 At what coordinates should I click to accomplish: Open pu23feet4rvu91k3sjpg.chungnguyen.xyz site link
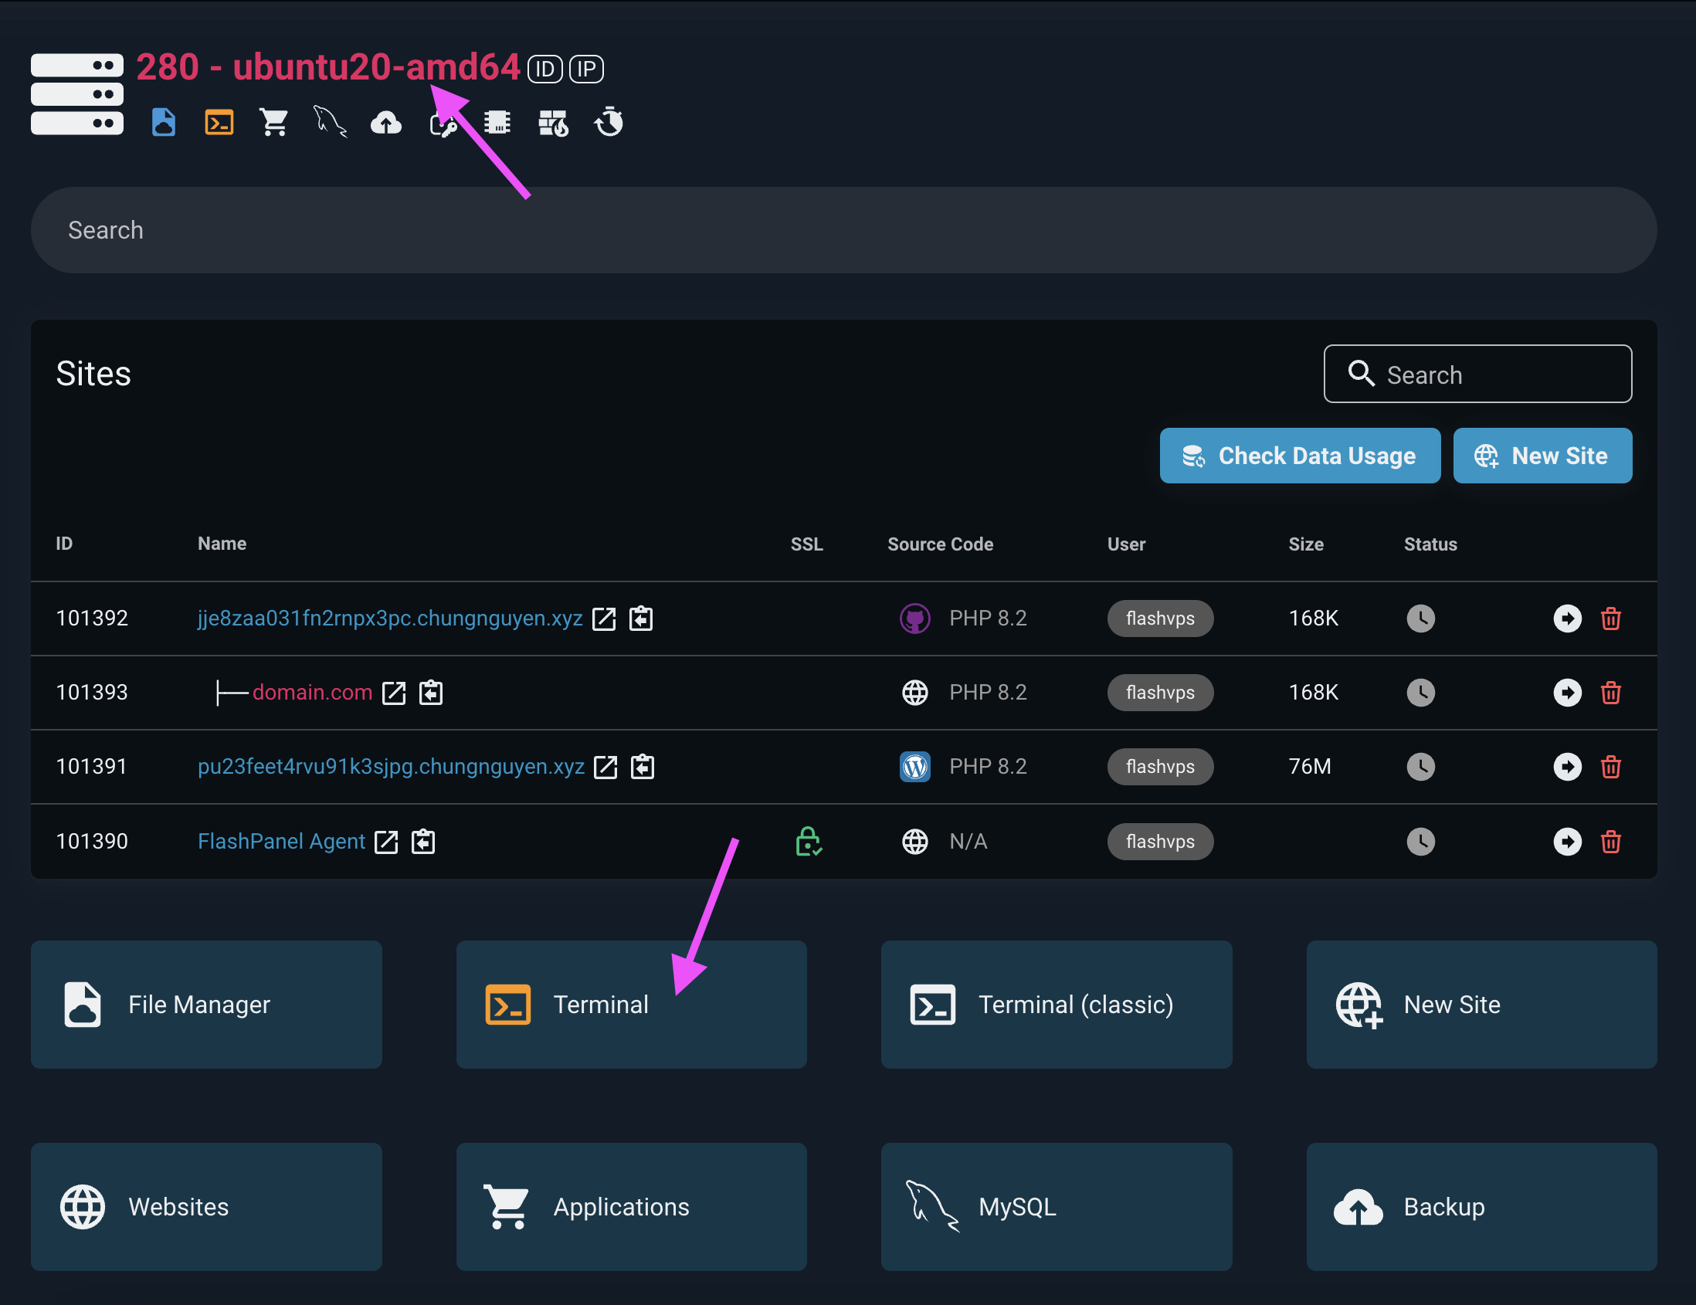click(391, 767)
